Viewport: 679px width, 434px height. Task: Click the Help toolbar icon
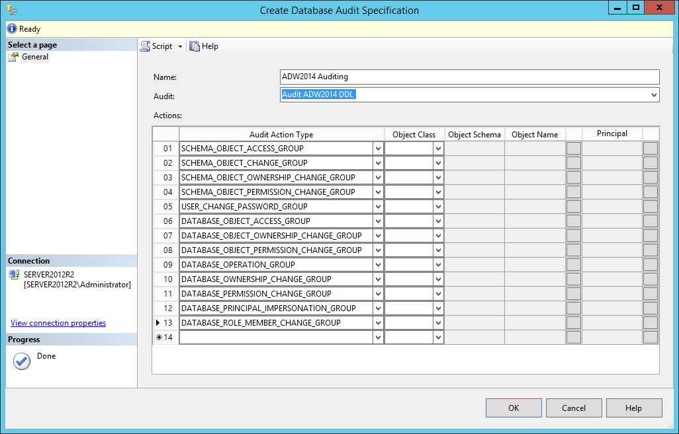pos(195,46)
